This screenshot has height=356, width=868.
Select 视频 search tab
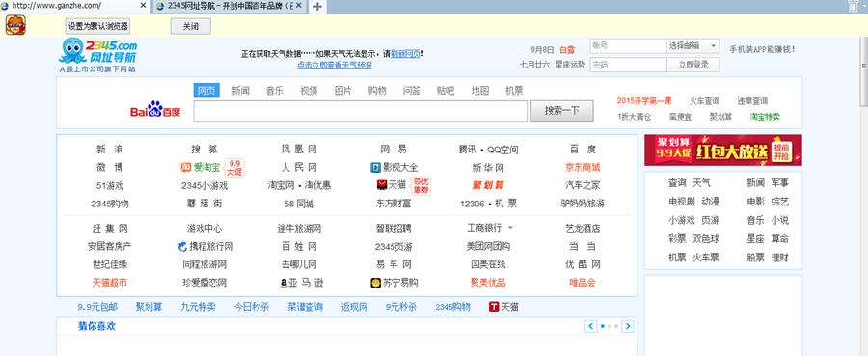tap(309, 91)
